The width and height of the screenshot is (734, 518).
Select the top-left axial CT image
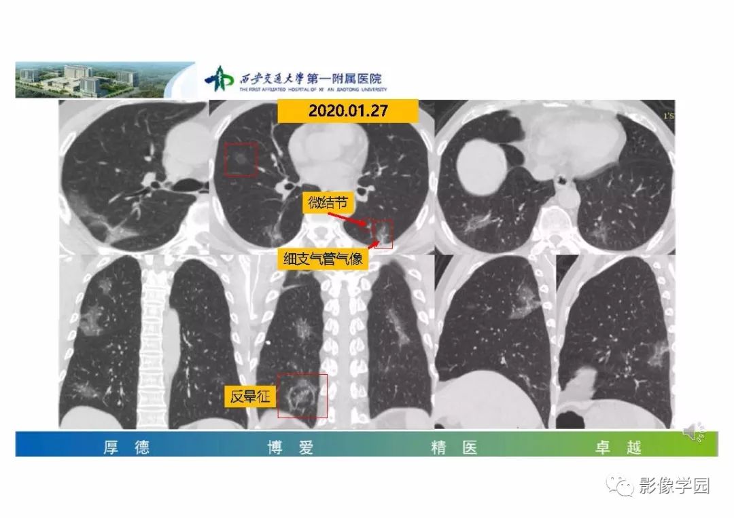133,177
